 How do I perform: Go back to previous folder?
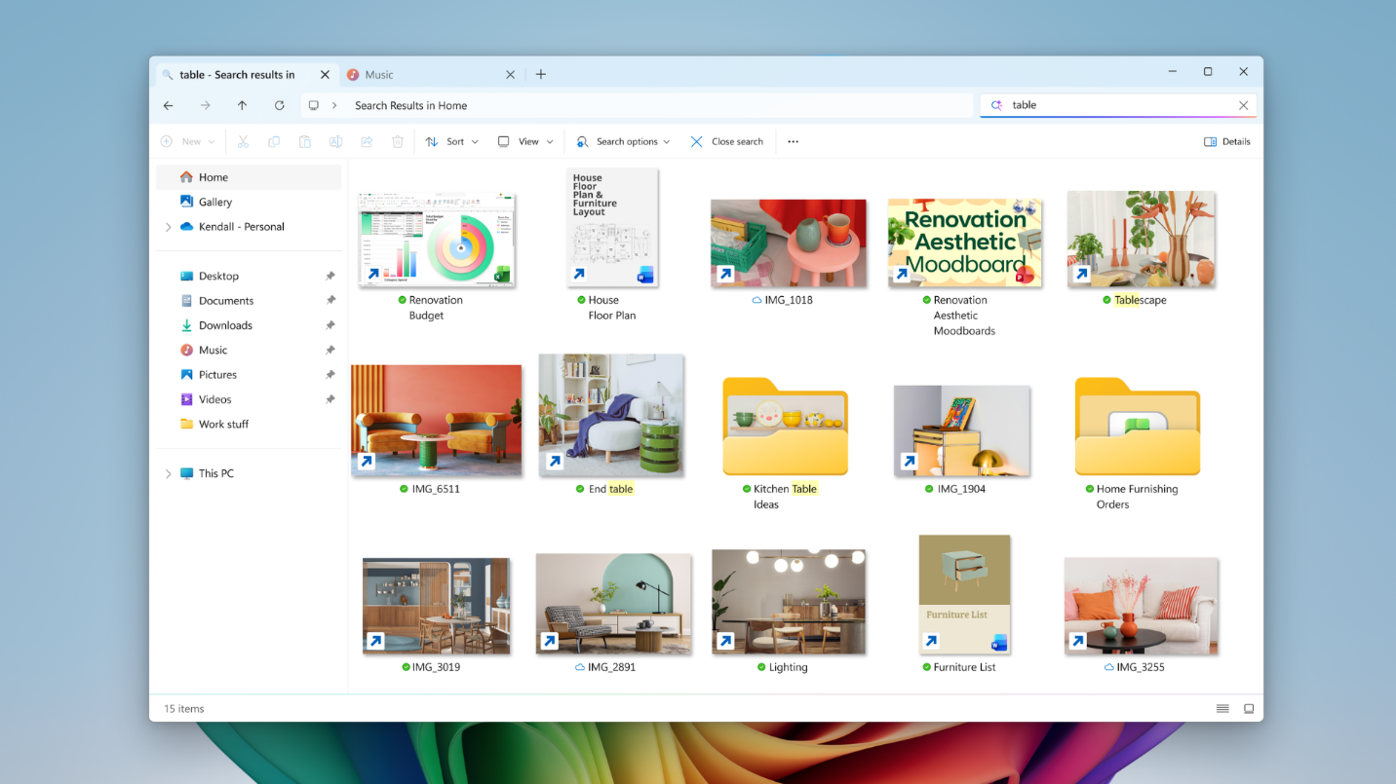click(169, 105)
